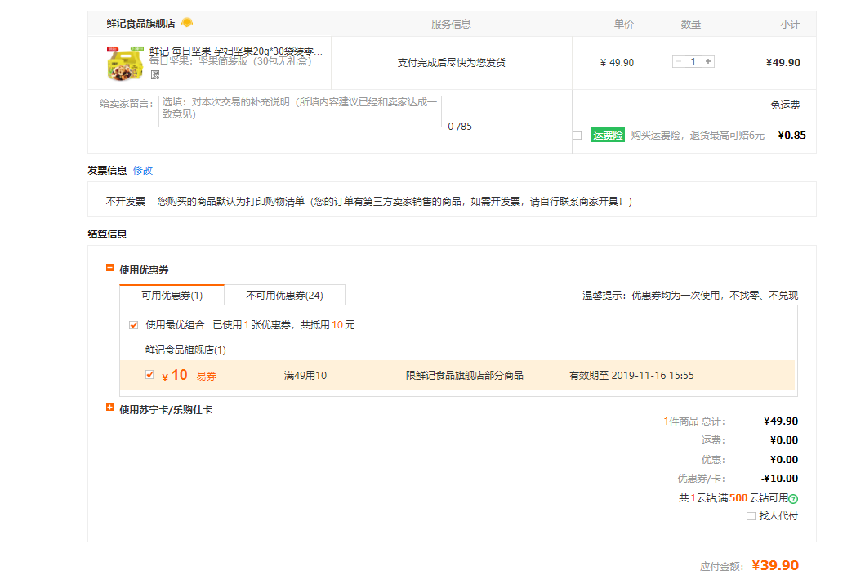The height and width of the screenshot is (575, 865).
Task: Click the store name 鲜记食品旗舰店
Action: [x=140, y=23]
